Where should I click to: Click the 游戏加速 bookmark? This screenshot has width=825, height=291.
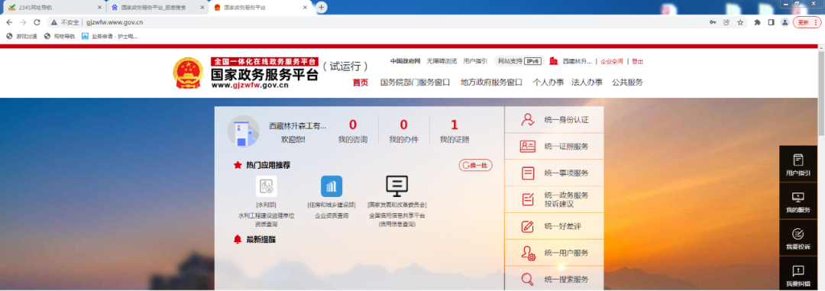pos(21,37)
